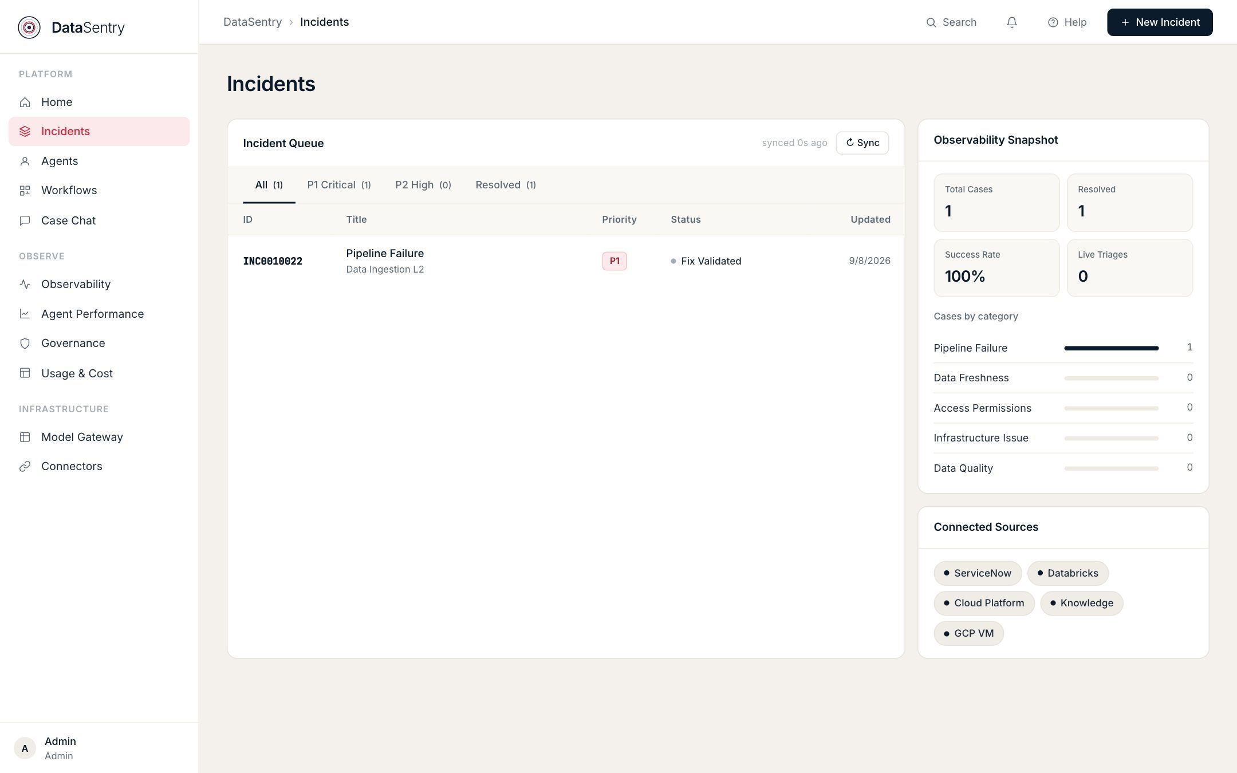The height and width of the screenshot is (773, 1237).
Task: Switch to the All tab
Action: 269,185
